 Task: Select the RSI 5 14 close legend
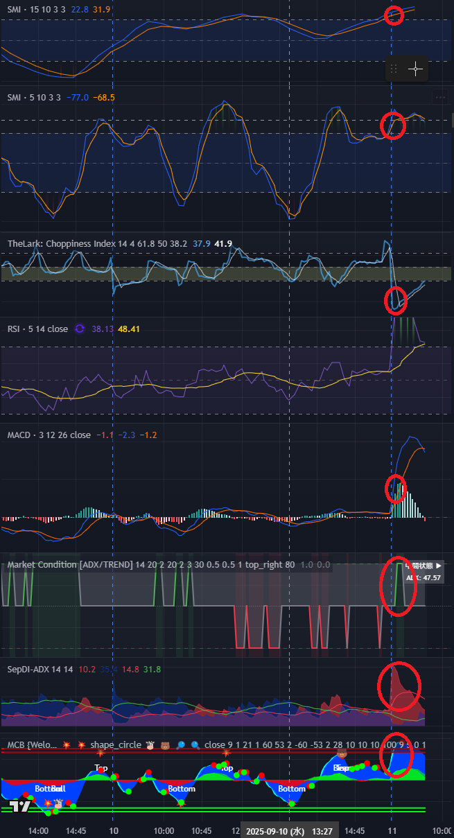(37, 329)
